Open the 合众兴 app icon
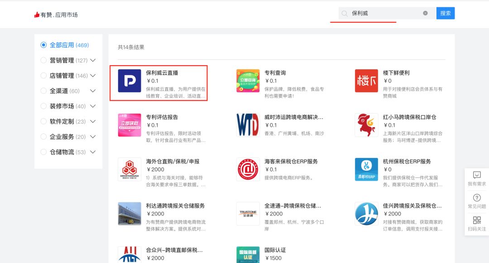This screenshot has height=263, width=489. 129,254
